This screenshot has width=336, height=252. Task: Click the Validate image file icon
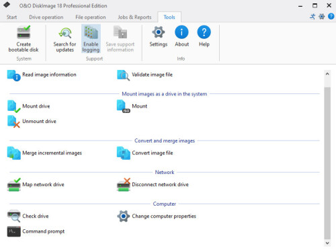[x=123, y=75]
